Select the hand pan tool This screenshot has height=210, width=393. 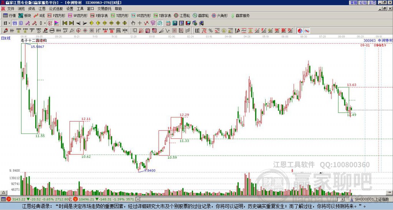(133, 23)
